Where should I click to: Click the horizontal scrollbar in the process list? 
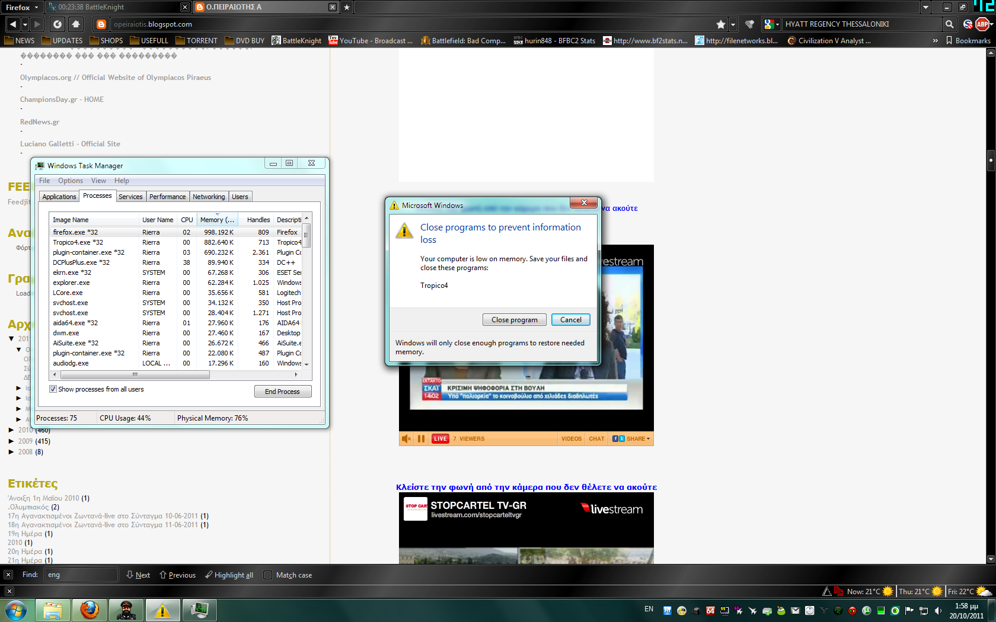click(x=135, y=374)
